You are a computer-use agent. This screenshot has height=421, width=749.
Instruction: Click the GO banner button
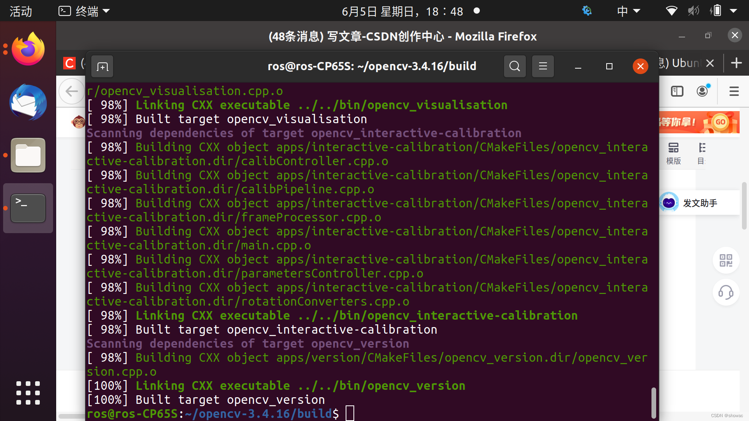(720, 122)
